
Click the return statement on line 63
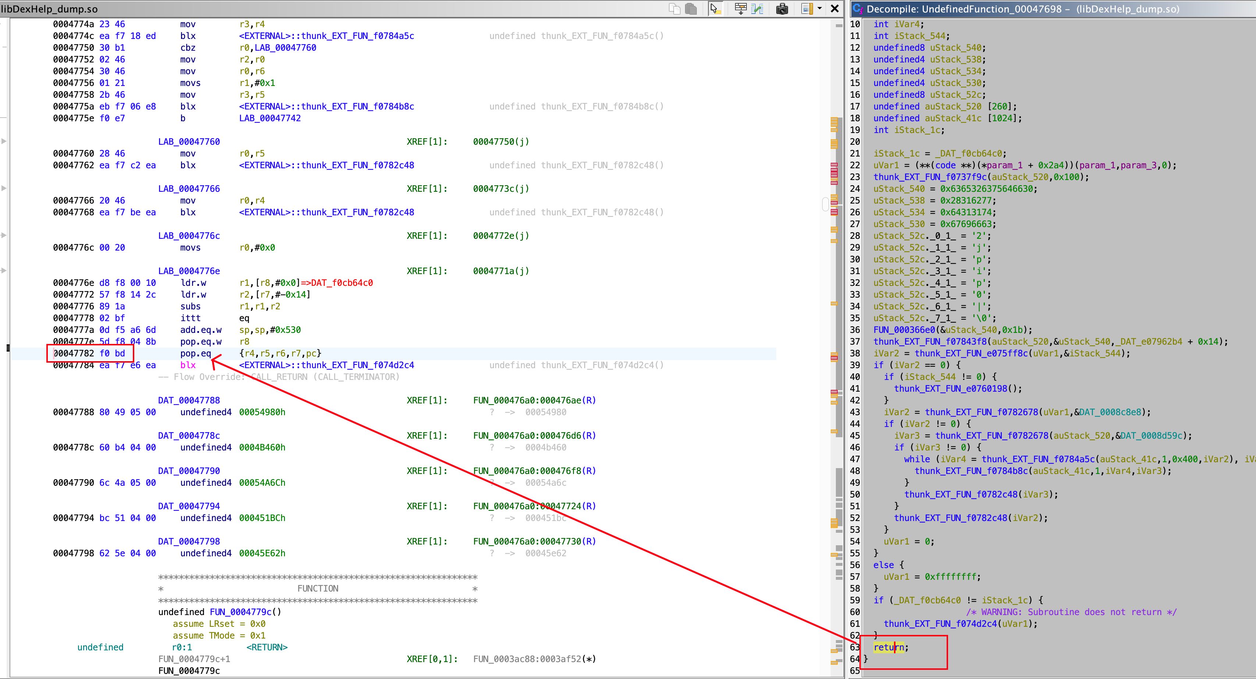pos(891,647)
